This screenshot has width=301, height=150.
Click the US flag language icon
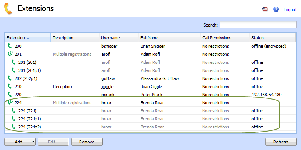click(x=265, y=9)
